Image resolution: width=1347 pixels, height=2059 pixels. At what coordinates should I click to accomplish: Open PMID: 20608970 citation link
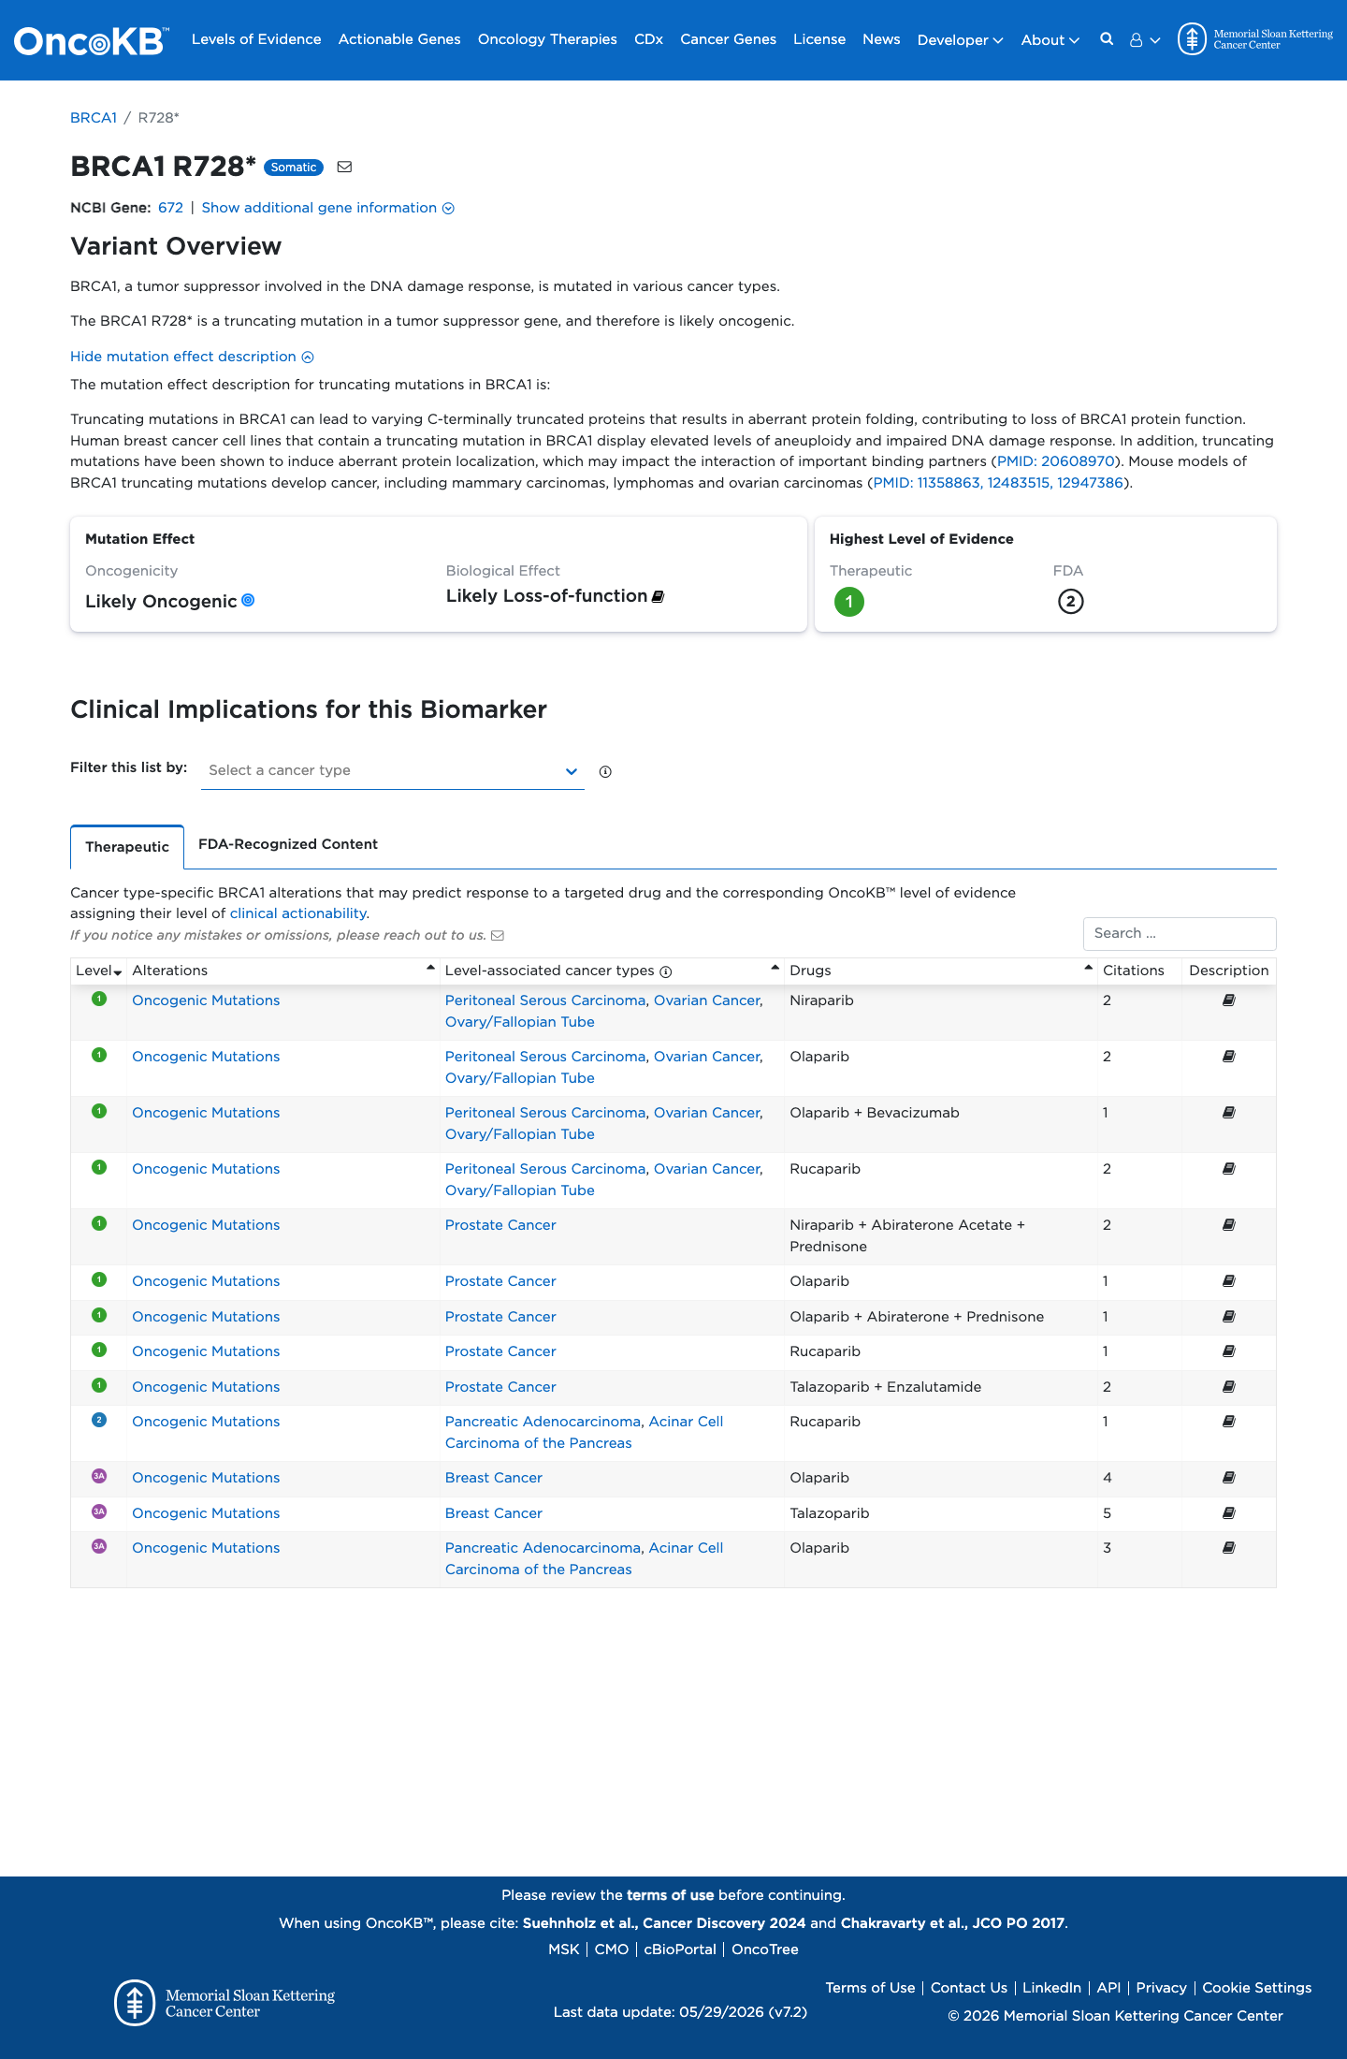pyautogui.click(x=1055, y=461)
